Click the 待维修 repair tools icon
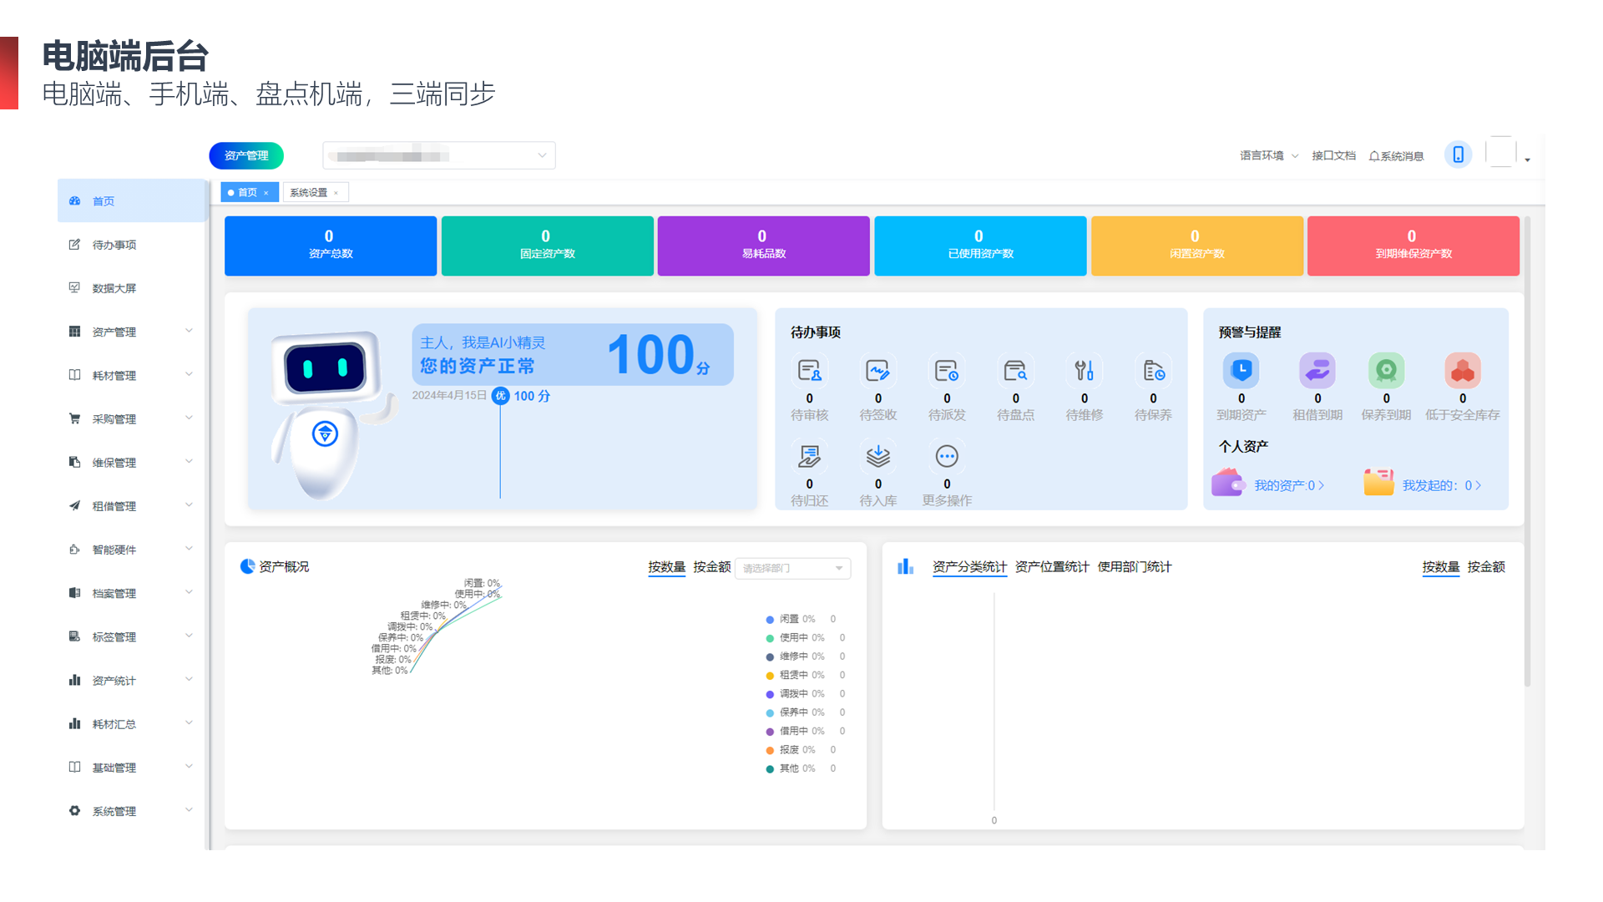 [x=1084, y=371]
